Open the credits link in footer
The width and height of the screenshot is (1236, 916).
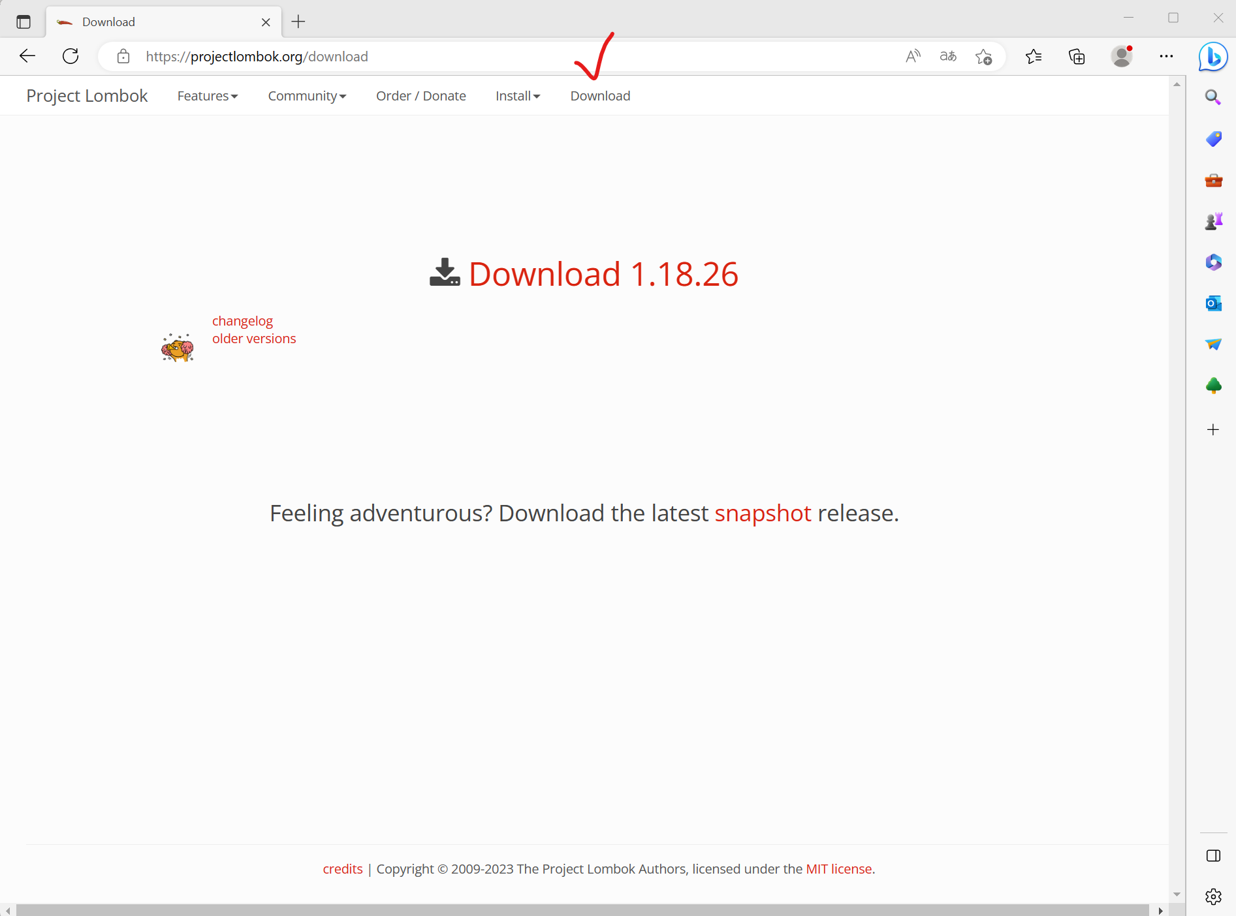(343, 869)
